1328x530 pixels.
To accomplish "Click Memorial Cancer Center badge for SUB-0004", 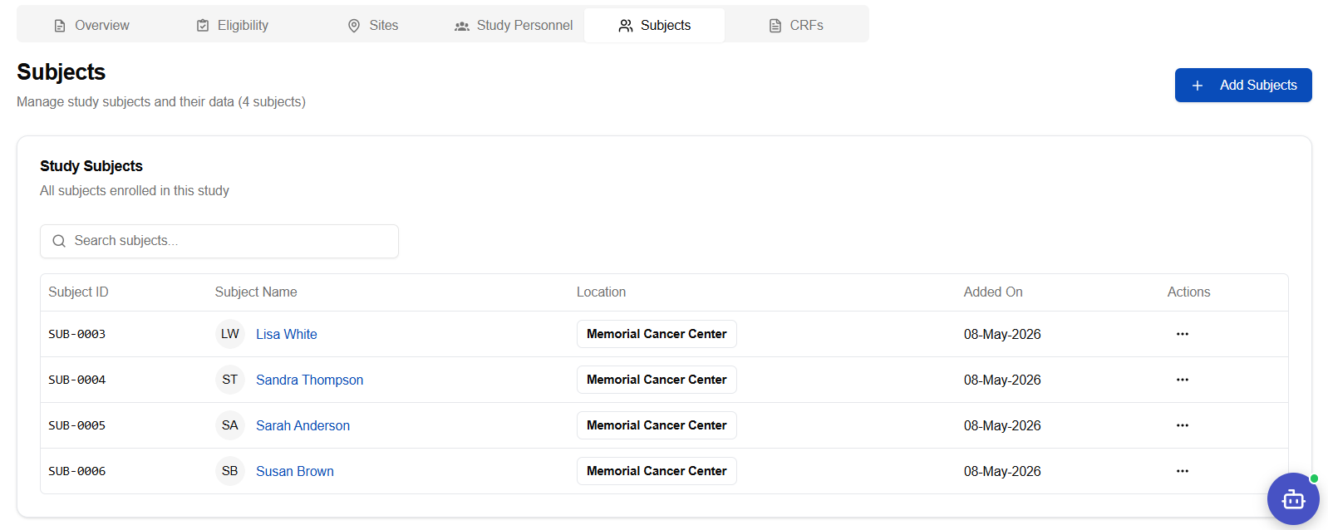I will 657,380.
